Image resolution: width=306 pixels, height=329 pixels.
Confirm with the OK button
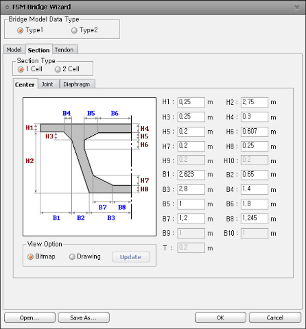point(220,317)
